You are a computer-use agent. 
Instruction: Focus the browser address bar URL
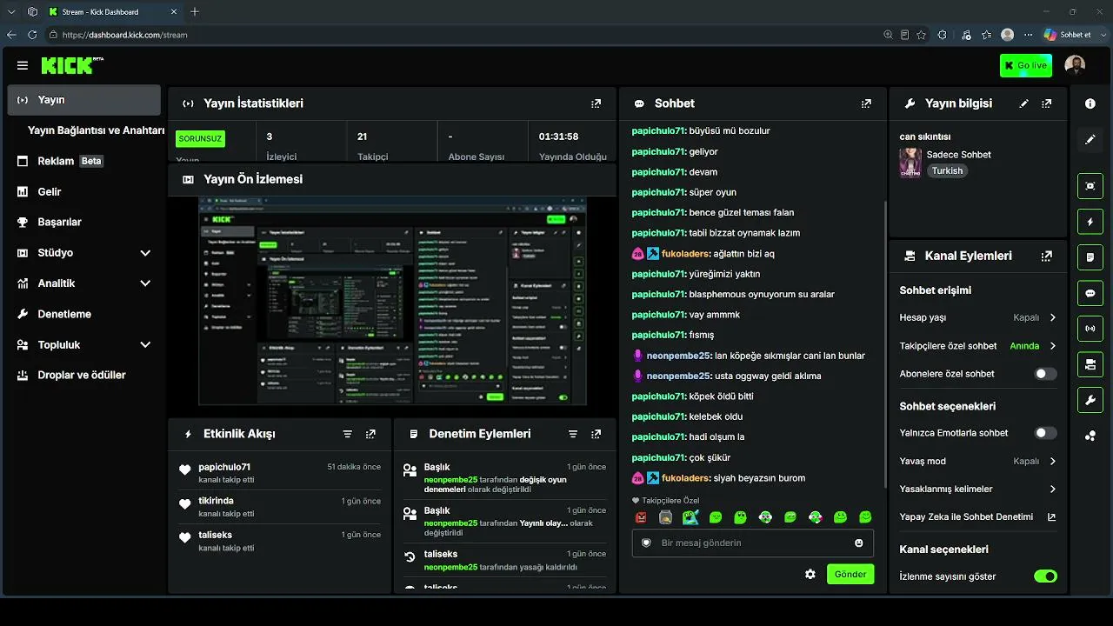click(x=124, y=35)
